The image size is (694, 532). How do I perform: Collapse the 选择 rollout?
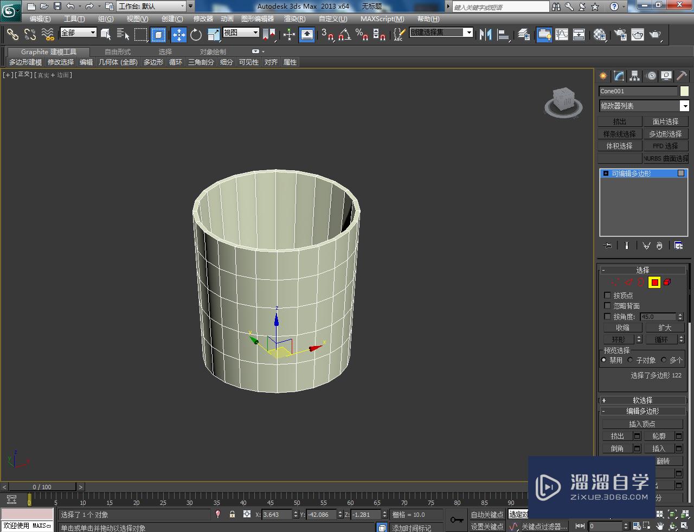coord(642,270)
